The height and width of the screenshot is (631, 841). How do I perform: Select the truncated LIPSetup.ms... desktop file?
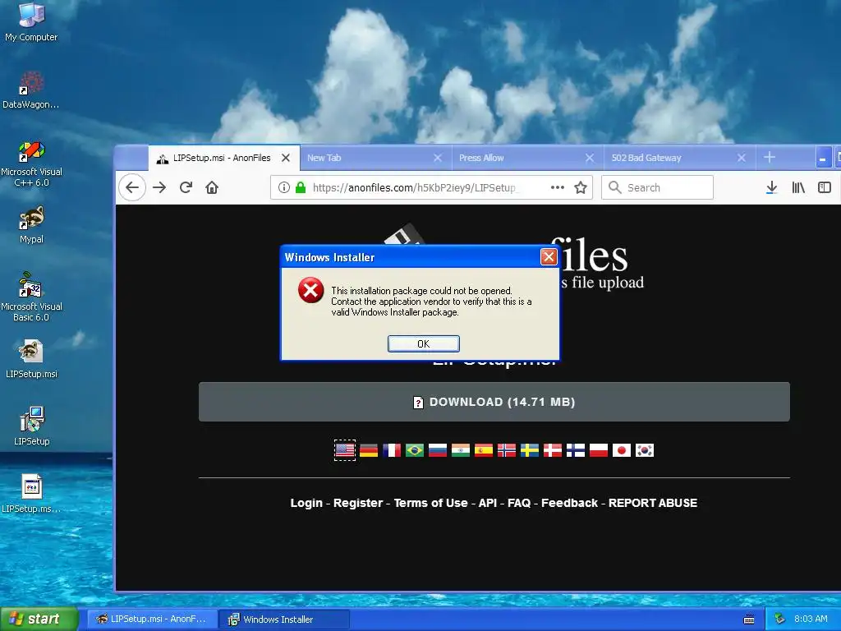(x=32, y=494)
